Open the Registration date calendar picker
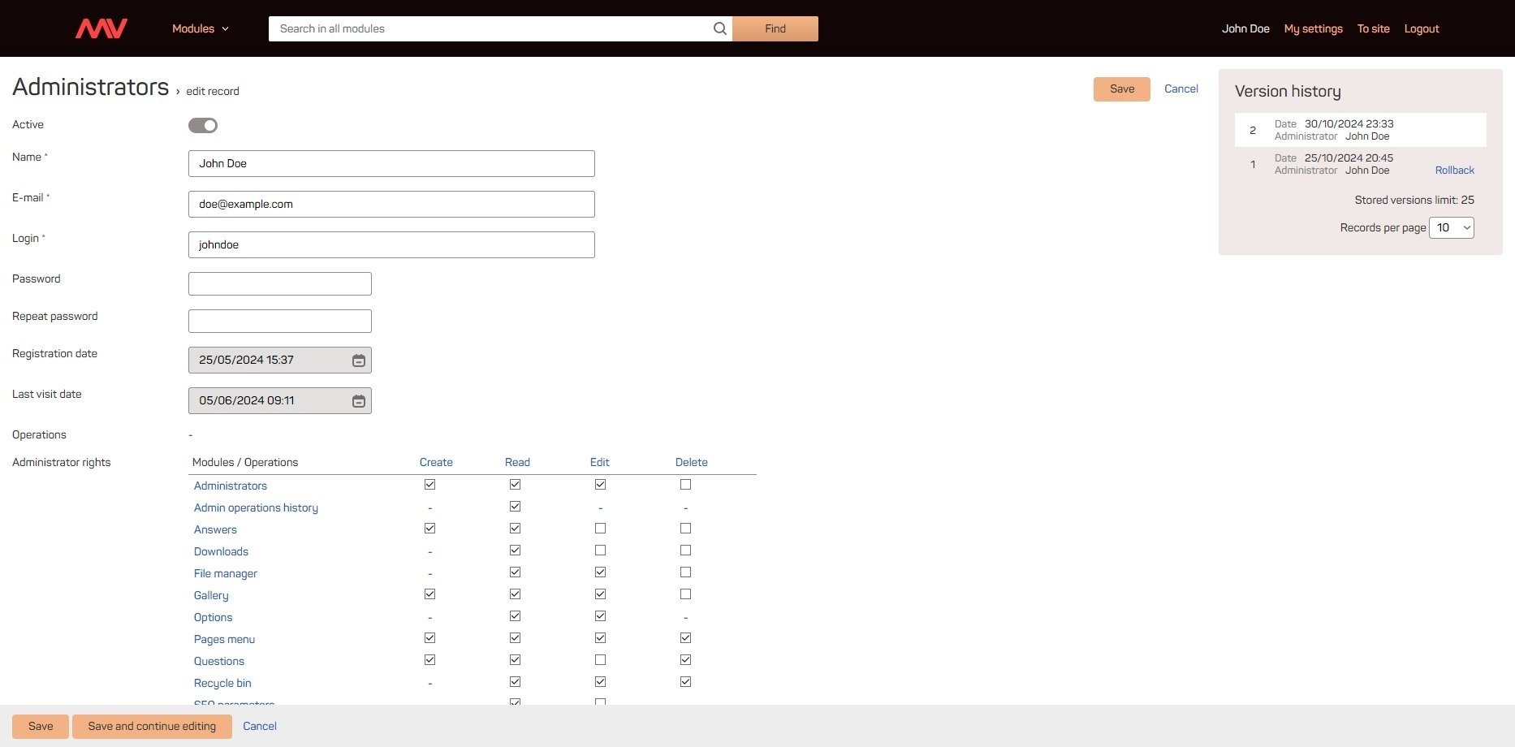 point(358,361)
